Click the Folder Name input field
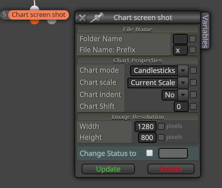This screenshot has height=188, width=222. coord(180,39)
